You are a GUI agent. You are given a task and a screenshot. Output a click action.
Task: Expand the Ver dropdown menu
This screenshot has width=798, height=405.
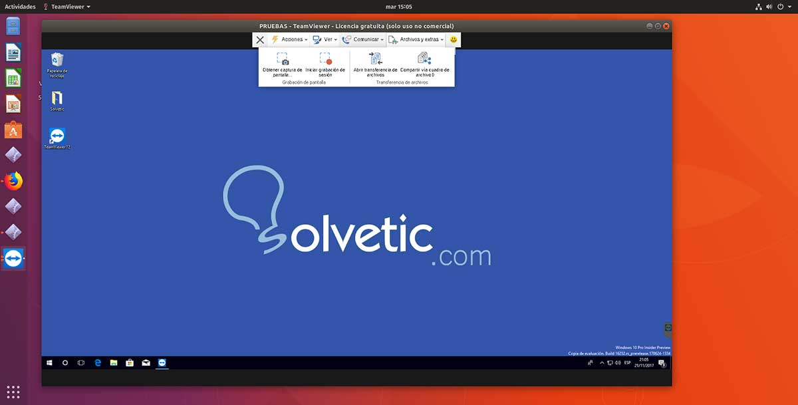click(325, 40)
